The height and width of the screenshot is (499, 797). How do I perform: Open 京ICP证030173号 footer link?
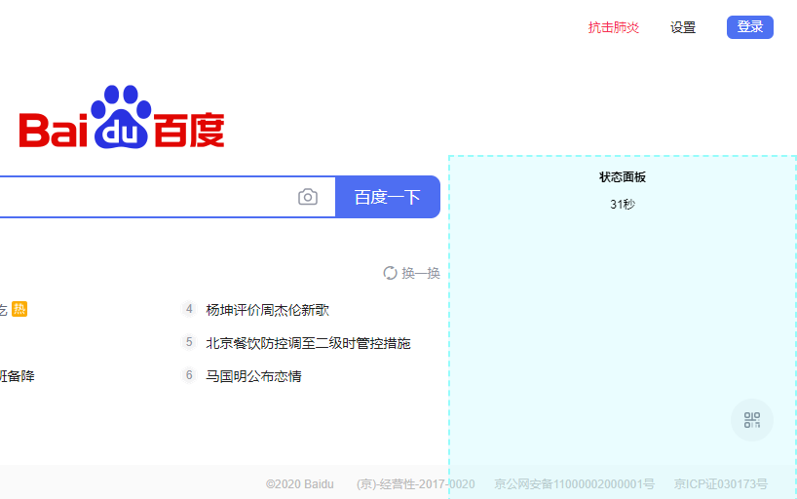coord(720,484)
